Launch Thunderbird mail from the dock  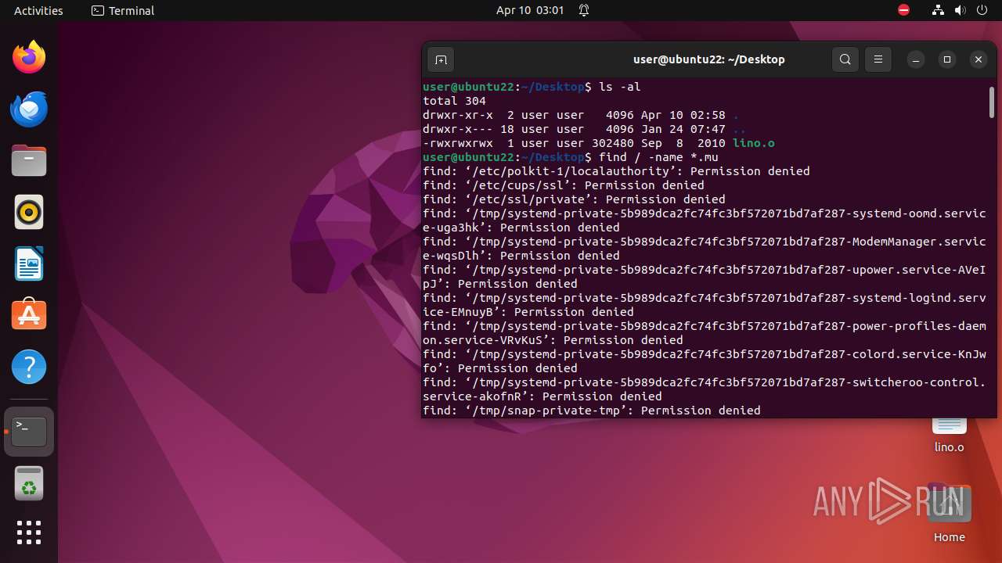coord(29,109)
